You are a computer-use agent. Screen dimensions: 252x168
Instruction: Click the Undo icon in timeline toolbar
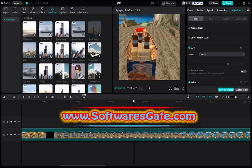pos(14,97)
